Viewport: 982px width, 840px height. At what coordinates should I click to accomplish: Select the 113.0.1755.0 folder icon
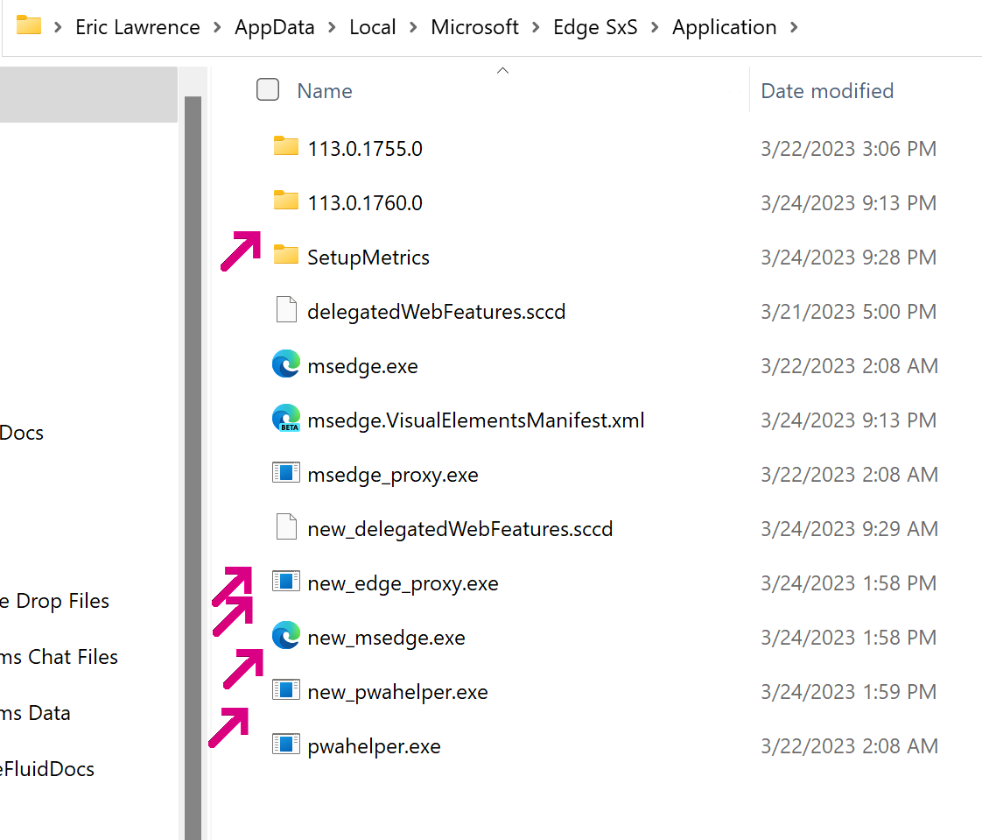286,147
